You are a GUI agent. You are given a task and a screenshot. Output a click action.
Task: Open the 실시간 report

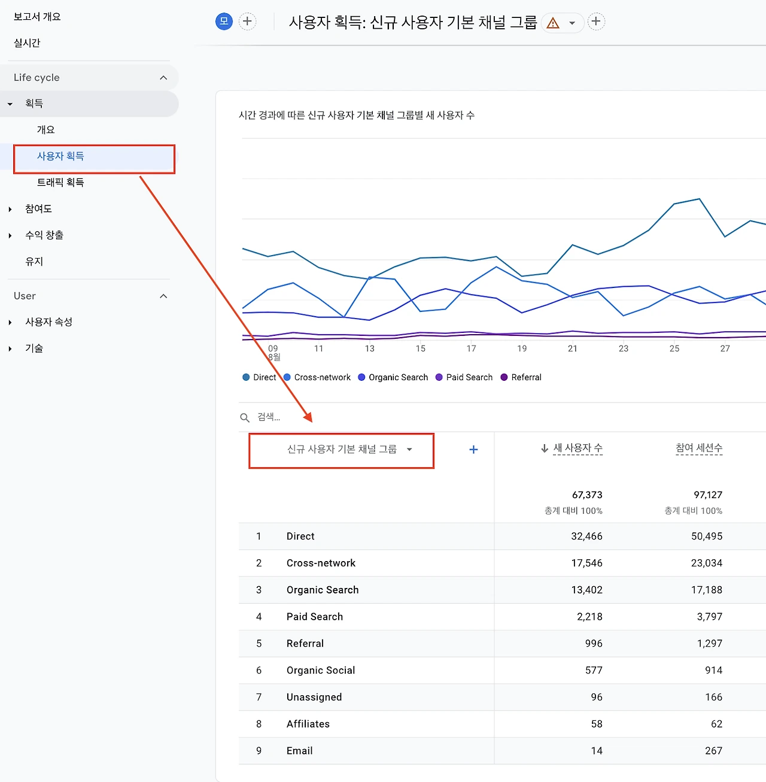(27, 43)
